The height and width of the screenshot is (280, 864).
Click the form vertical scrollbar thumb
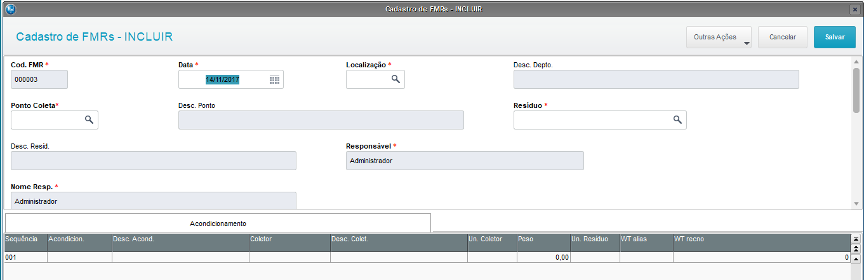(856, 89)
